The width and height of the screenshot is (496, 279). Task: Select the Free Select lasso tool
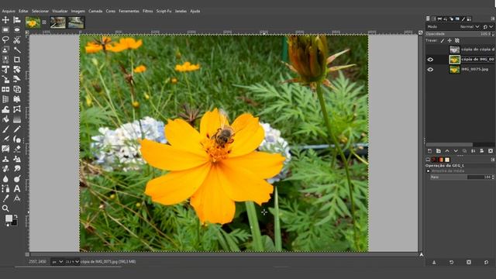click(x=5, y=40)
